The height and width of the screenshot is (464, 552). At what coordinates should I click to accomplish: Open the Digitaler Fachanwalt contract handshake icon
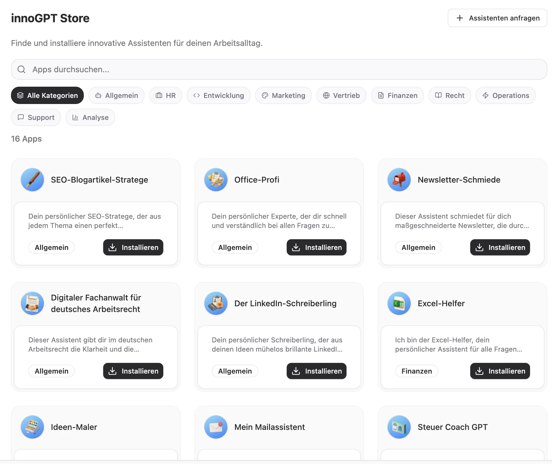click(x=32, y=303)
